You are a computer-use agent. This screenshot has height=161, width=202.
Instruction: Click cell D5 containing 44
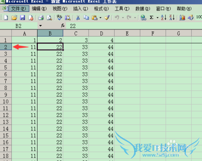pos(101,67)
